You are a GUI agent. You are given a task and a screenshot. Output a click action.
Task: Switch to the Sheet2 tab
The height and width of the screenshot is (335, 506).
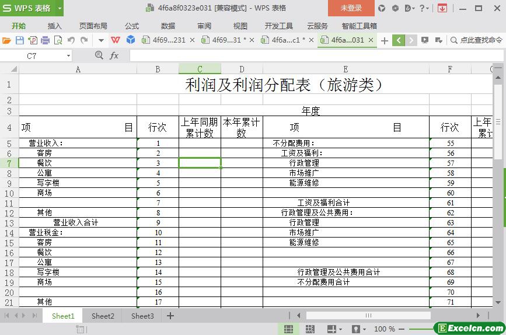click(x=103, y=316)
